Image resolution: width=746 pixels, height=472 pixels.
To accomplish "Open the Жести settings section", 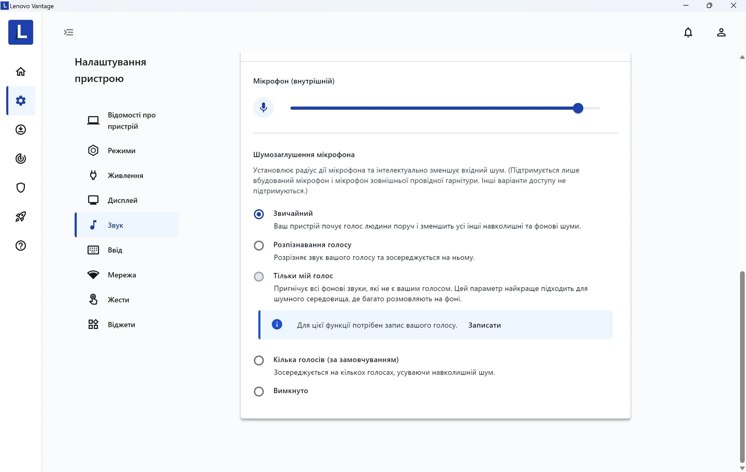I will pos(127,300).
